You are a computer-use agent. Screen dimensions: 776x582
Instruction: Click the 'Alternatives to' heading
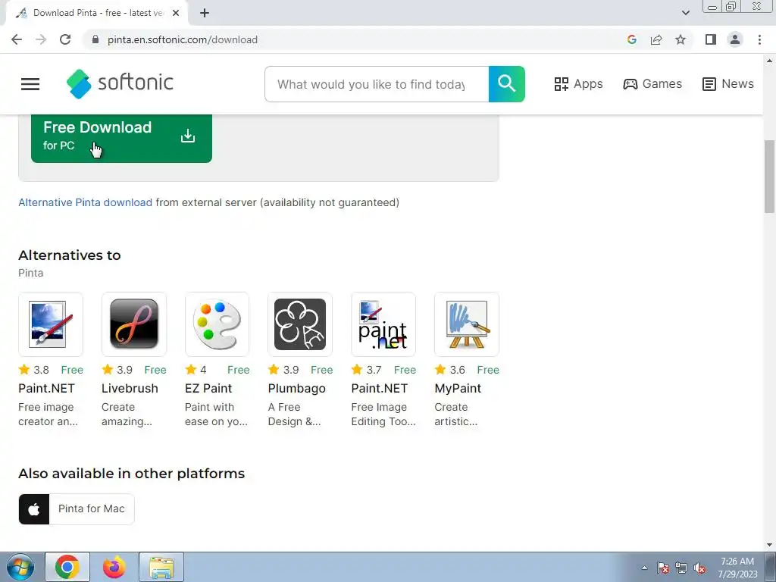click(69, 255)
